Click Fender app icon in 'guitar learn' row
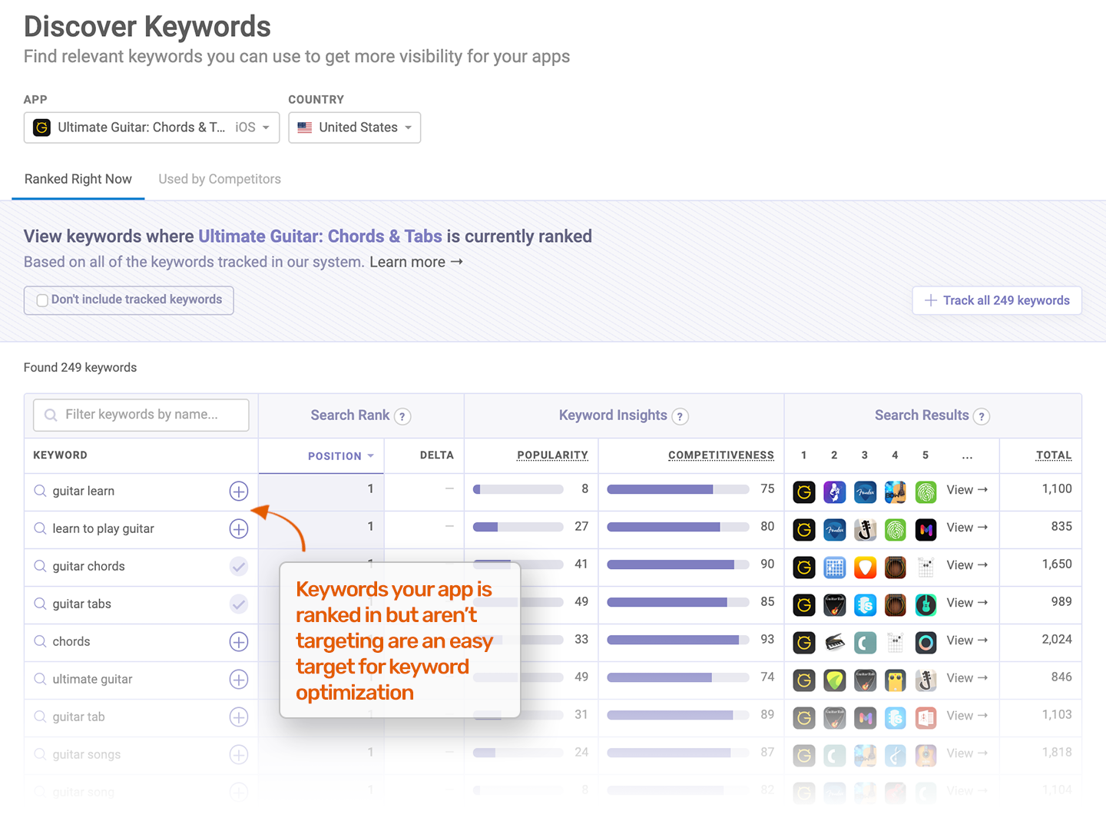The height and width of the screenshot is (821, 1106). pos(865,492)
